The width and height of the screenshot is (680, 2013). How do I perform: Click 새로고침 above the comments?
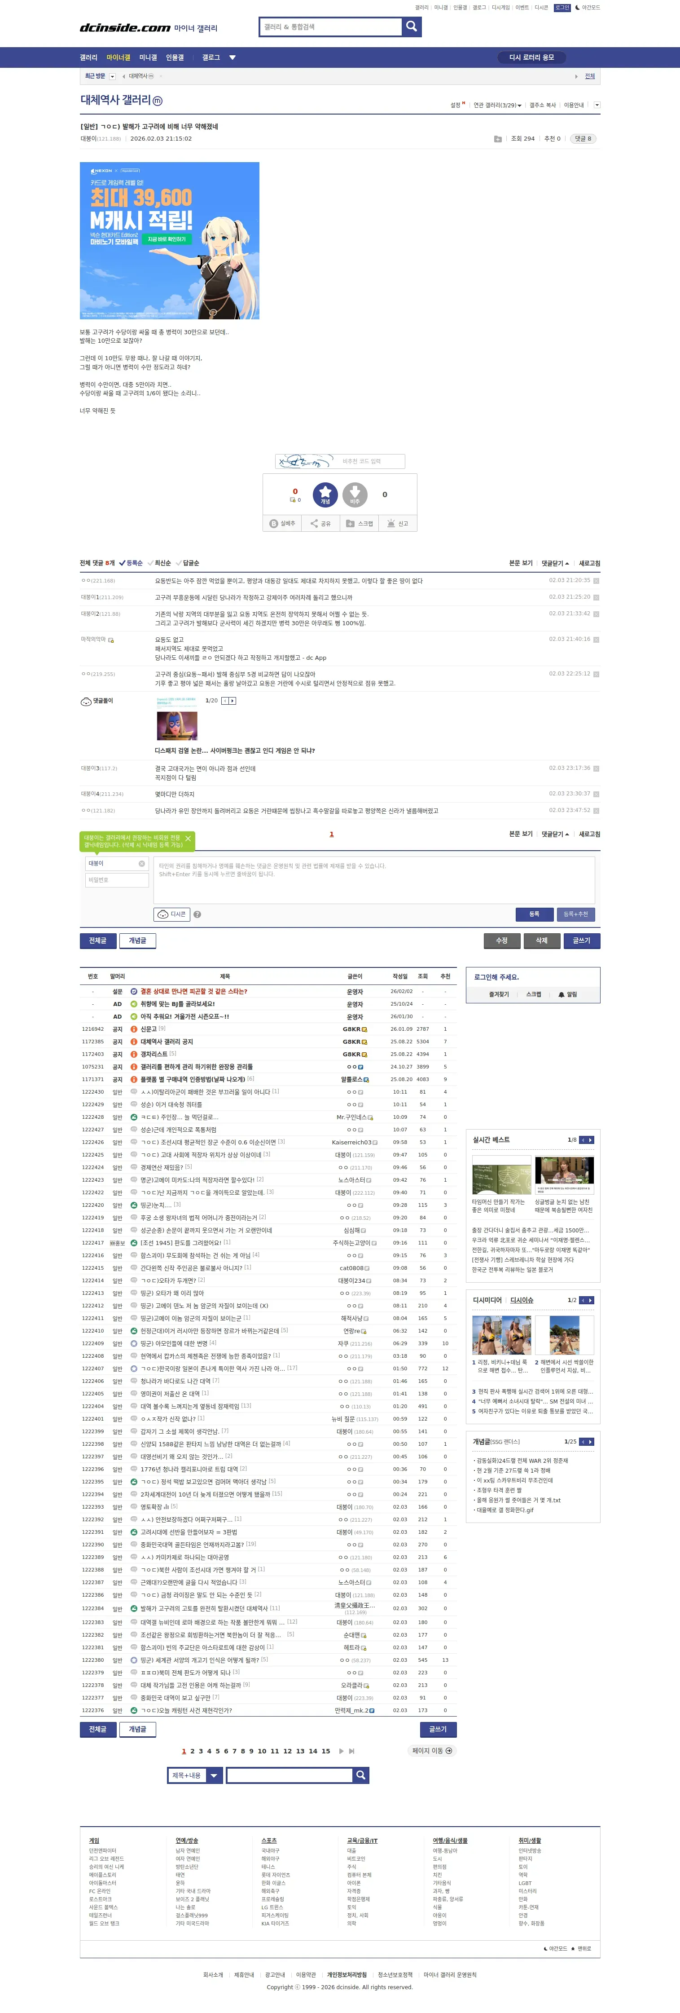click(589, 563)
